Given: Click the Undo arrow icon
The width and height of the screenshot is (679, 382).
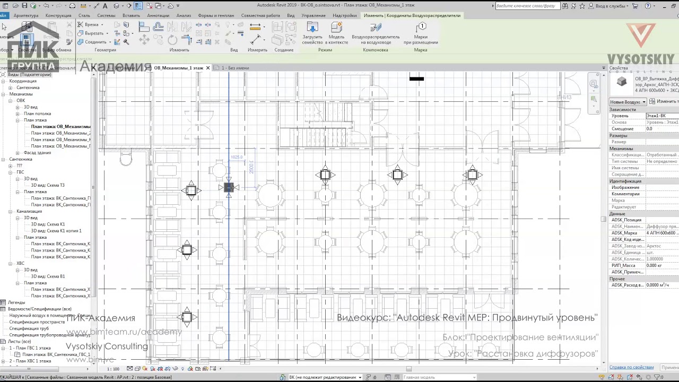Looking at the screenshot, I should (x=46, y=6).
